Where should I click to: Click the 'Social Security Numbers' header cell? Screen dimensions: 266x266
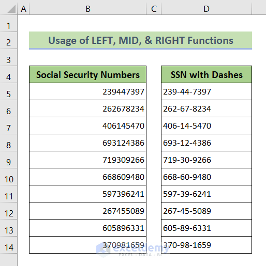tap(88, 74)
